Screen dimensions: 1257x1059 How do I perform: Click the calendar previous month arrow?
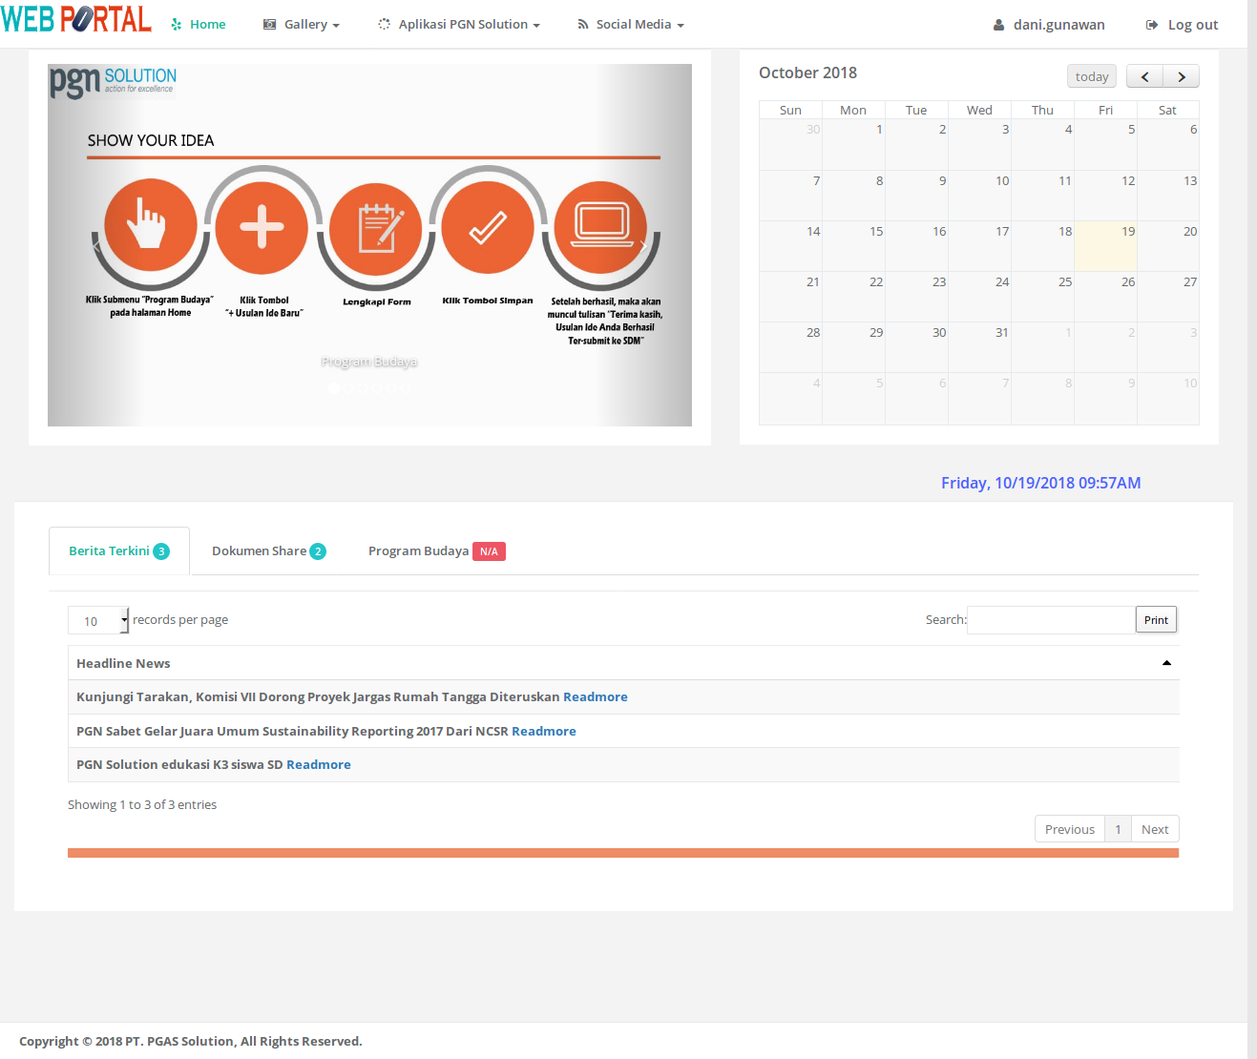(x=1144, y=77)
